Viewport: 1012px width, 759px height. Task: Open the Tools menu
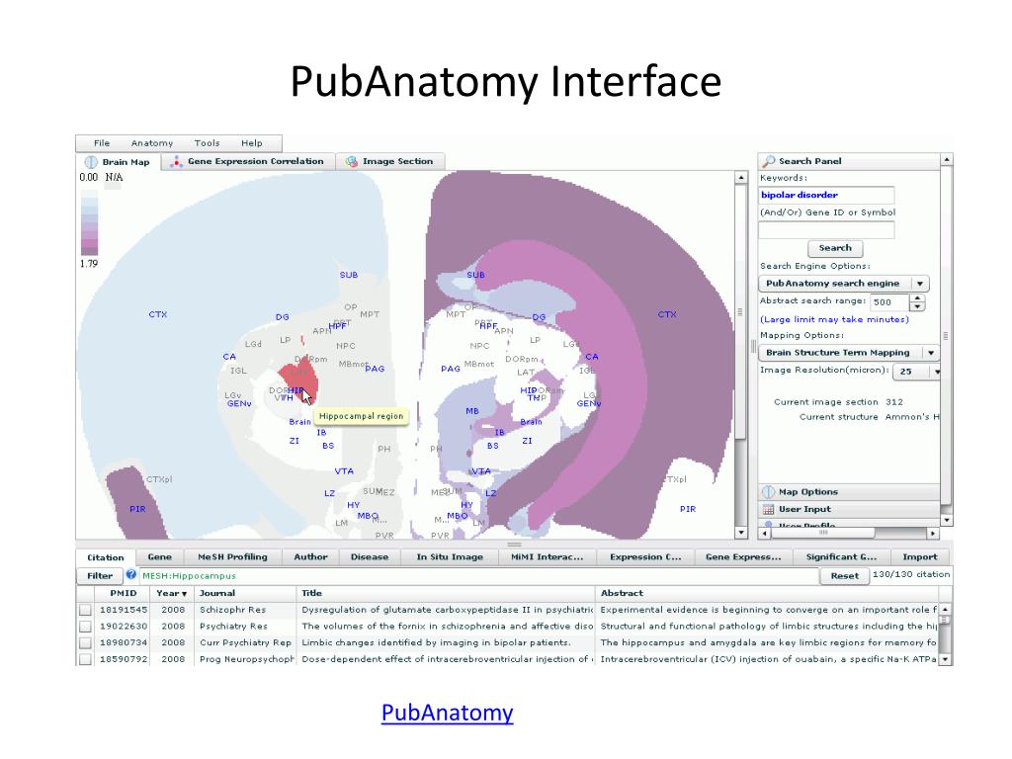point(207,143)
